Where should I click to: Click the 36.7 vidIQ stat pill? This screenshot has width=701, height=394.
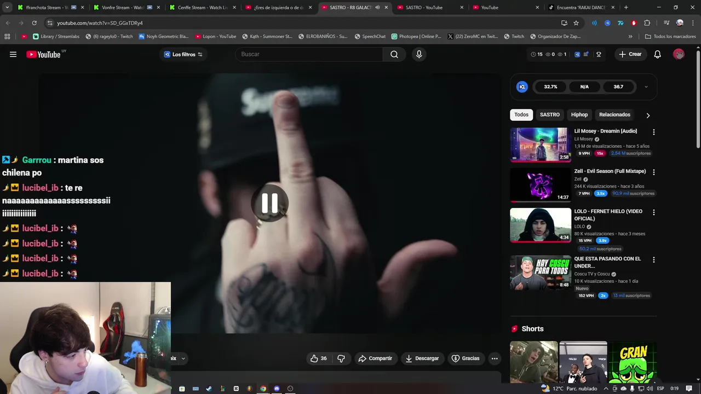coord(618,86)
